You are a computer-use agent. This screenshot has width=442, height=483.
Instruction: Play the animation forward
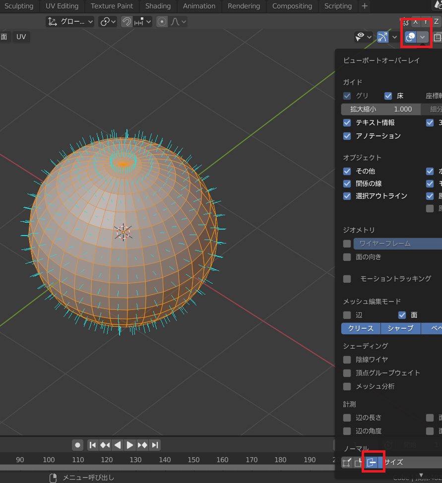(130, 445)
